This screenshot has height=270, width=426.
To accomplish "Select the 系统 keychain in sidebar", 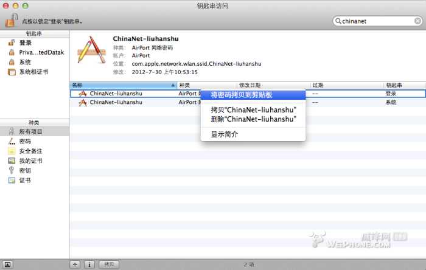I will [26, 62].
